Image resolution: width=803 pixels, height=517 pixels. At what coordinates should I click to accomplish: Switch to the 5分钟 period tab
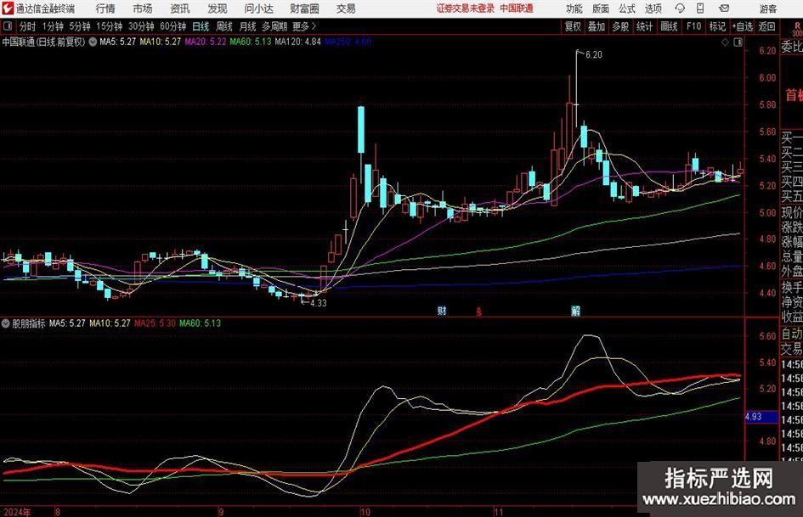[80, 26]
